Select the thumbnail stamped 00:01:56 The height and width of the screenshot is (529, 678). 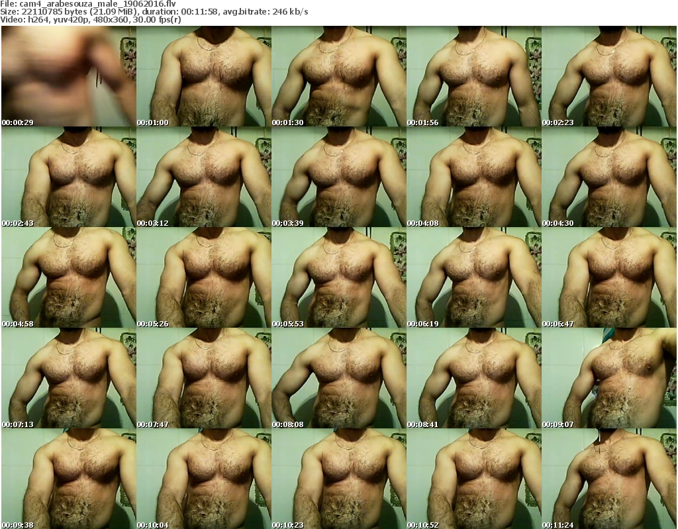[474, 76]
